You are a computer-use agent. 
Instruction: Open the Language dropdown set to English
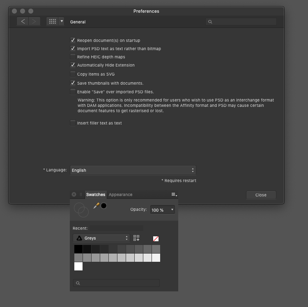pos(133,170)
